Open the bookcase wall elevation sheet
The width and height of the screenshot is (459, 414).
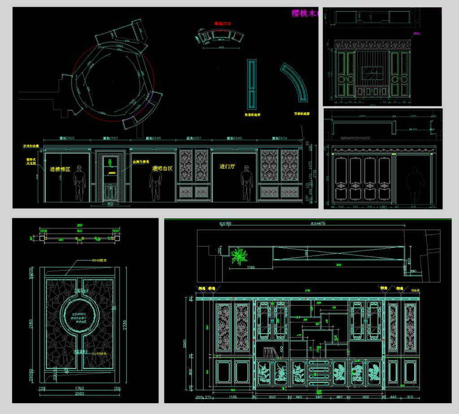click(307, 311)
